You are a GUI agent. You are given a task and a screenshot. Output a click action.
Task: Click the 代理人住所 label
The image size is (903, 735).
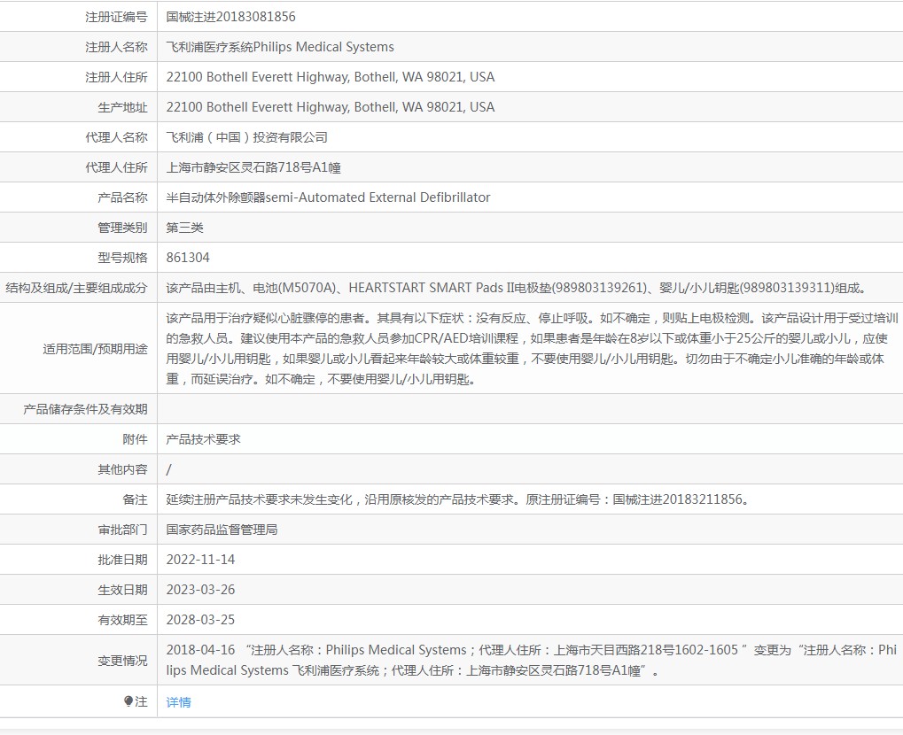tap(116, 167)
